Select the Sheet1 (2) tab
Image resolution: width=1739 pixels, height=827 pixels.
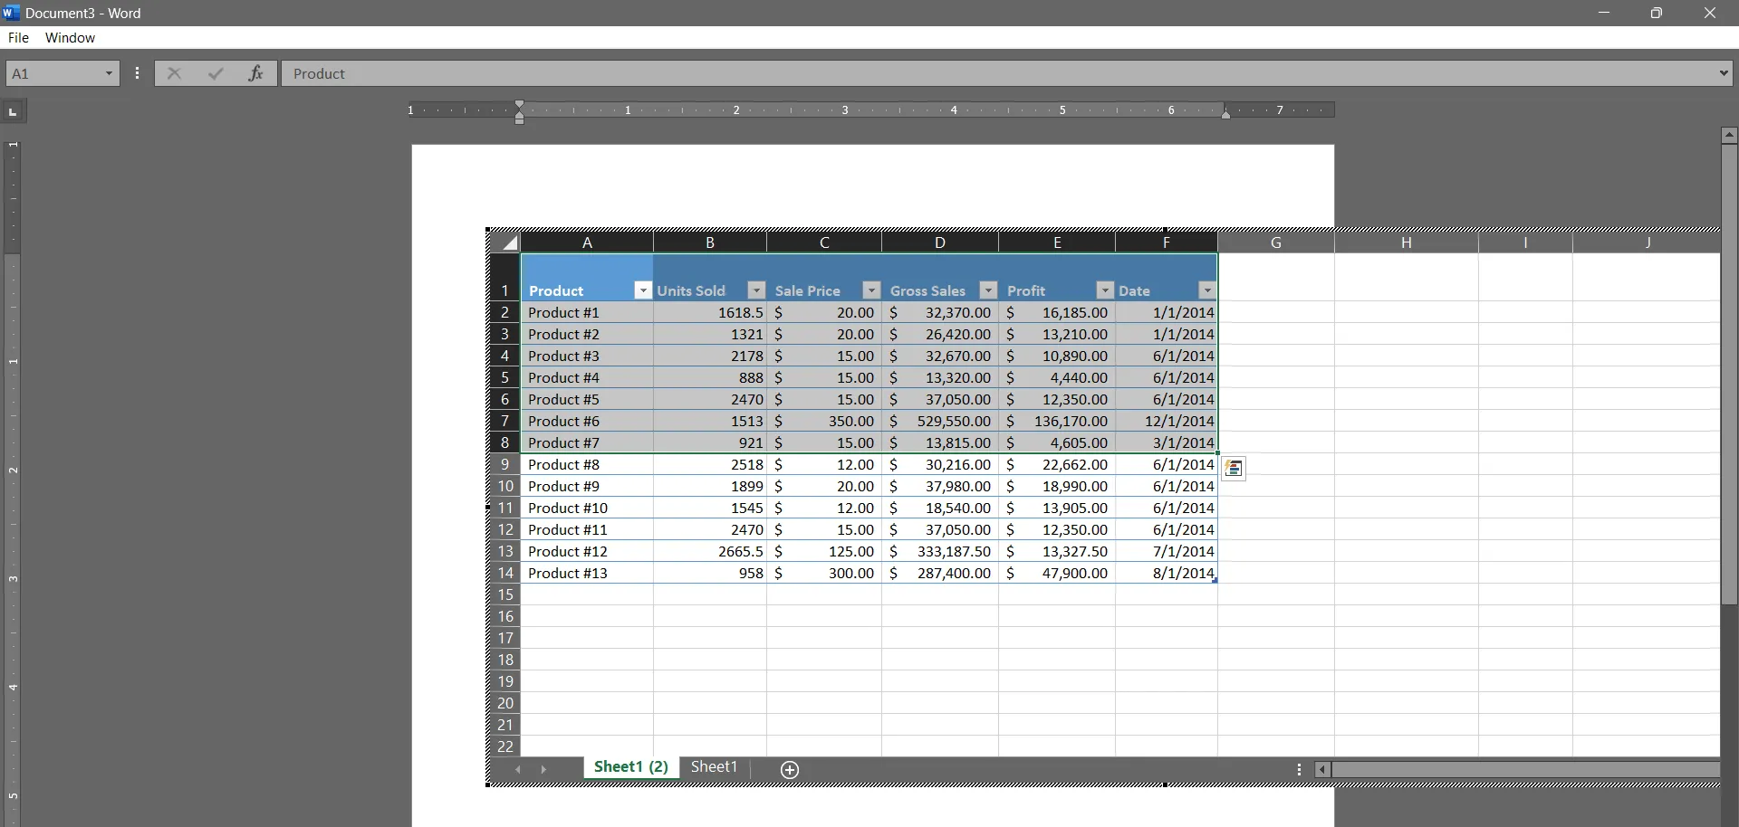pyautogui.click(x=630, y=767)
